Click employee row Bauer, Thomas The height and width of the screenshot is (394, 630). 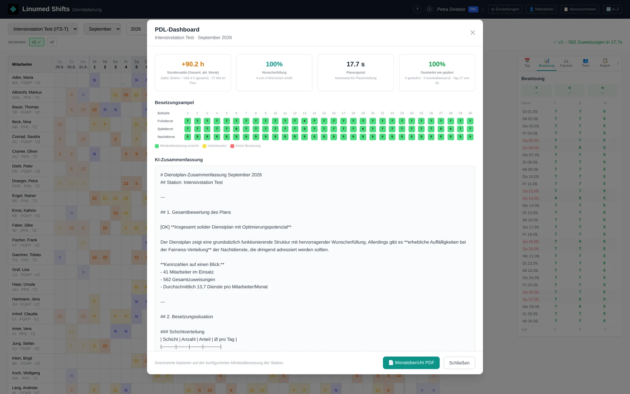pos(31,110)
